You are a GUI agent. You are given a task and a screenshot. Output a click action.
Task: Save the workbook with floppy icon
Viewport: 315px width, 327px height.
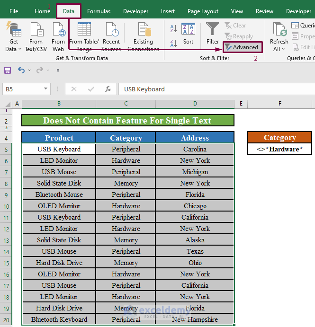point(8,71)
